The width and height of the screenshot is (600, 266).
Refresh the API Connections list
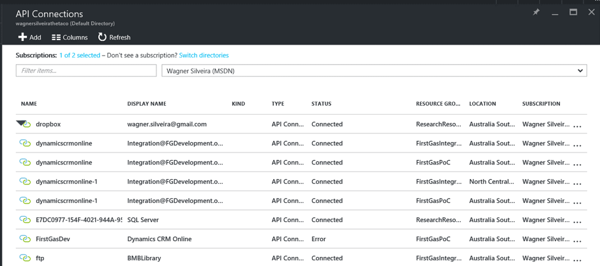(x=114, y=37)
